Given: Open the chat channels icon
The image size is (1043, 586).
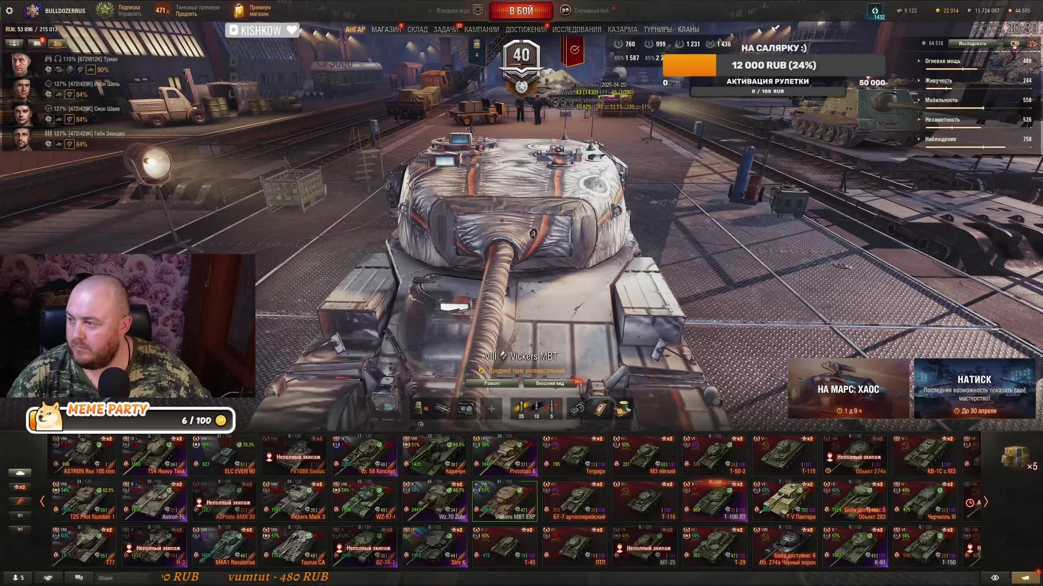Looking at the screenshot, I should tap(79, 577).
